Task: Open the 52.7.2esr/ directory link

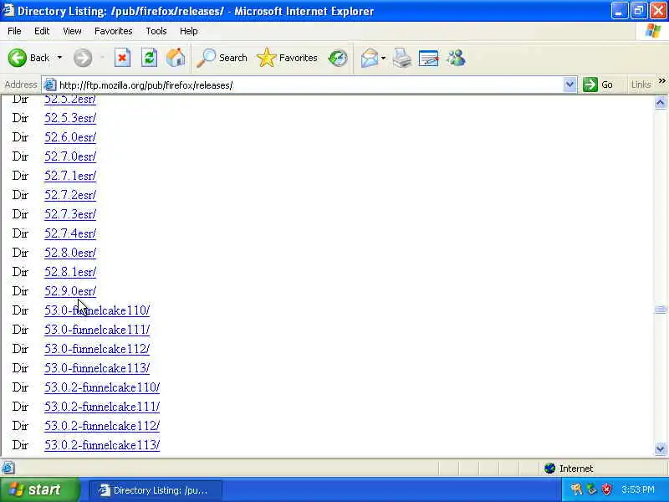Action: tap(70, 195)
